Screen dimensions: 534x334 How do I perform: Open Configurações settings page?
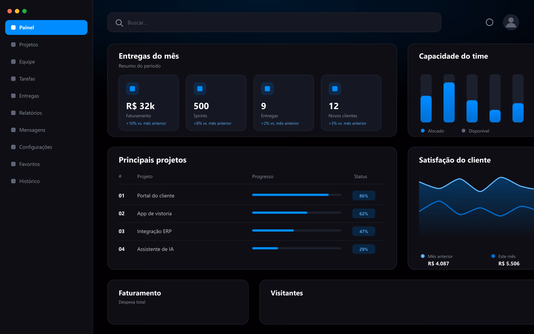[46, 147]
